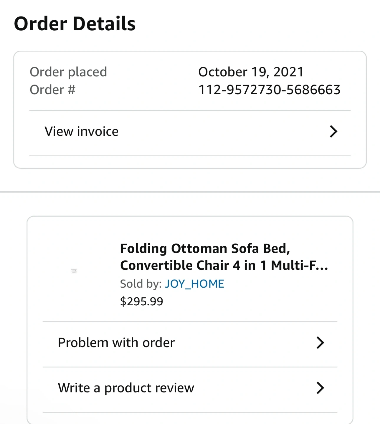Tap the chevron beside Write a product review
Screen dimensions: 380x424
click(320, 388)
